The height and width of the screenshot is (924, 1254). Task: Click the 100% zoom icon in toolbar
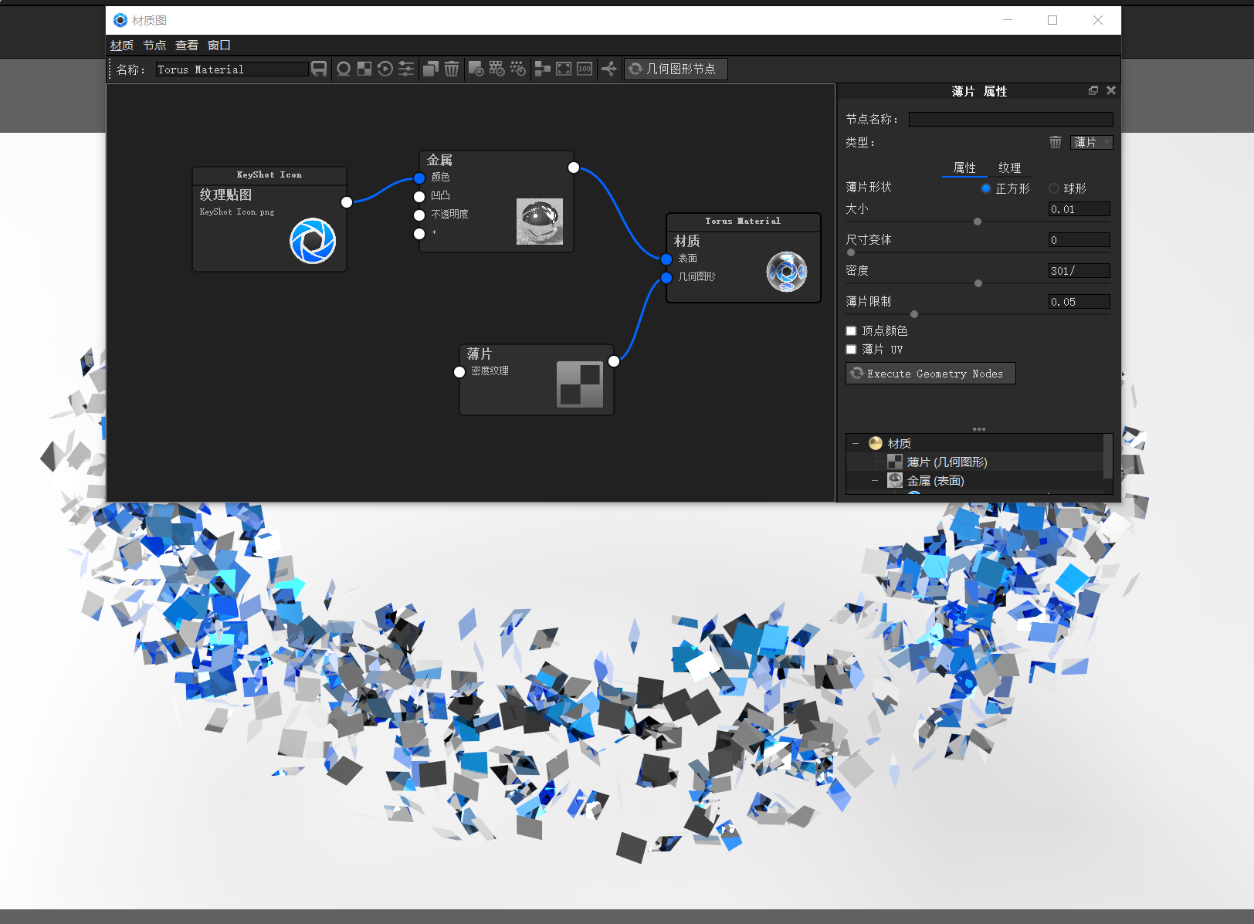[585, 69]
